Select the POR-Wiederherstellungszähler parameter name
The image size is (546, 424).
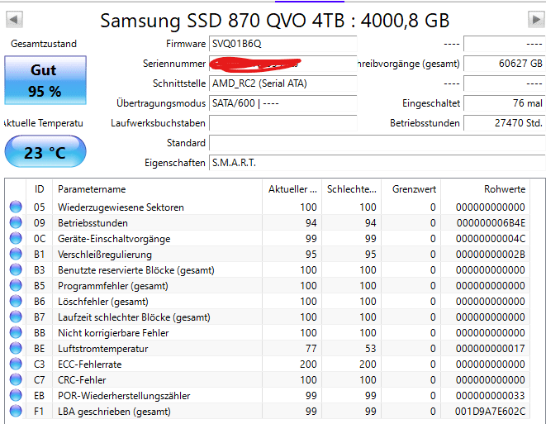pos(124,395)
